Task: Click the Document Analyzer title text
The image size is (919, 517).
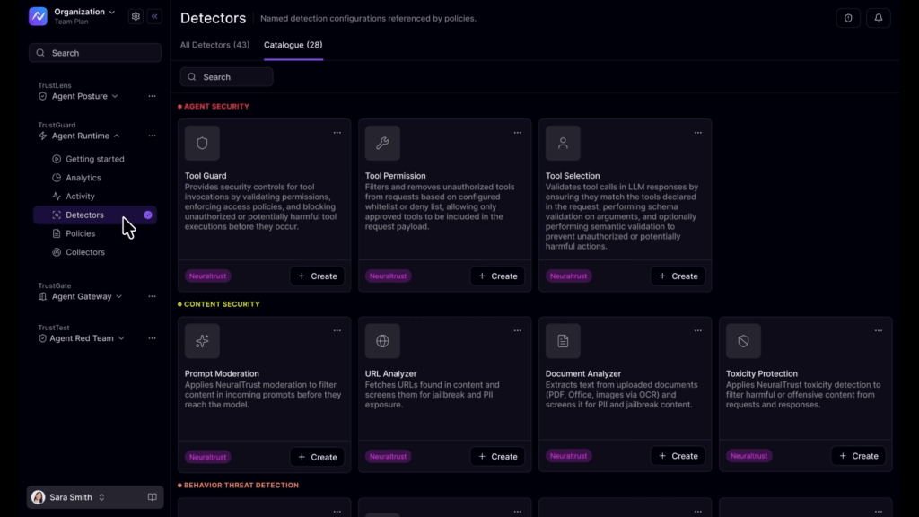Action: [x=583, y=373]
